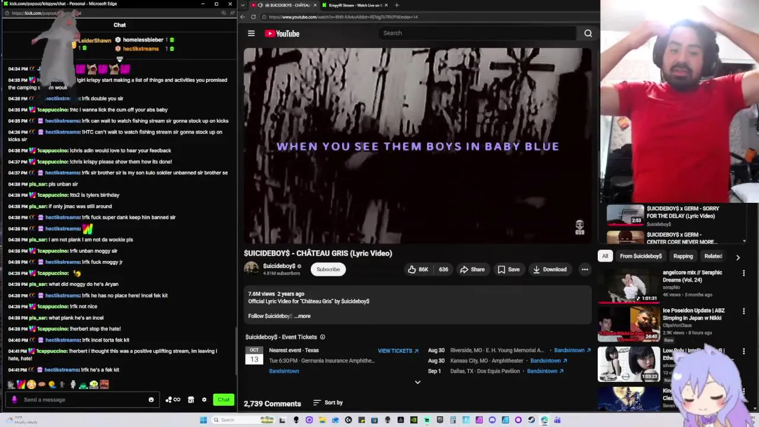Image resolution: width=759 pixels, height=427 pixels.
Task: Reload the YouTube browser page
Action: click(x=253, y=17)
